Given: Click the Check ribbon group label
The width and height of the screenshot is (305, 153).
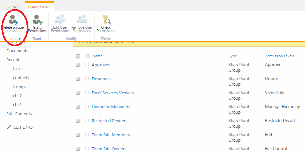Looking at the screenshot, I should pyautogui.click(x=105, y=39).
